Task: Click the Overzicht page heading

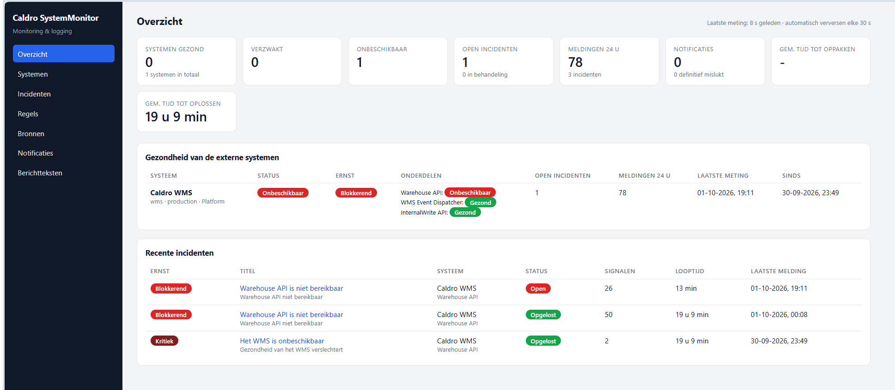Action: [x=159, y=22]
